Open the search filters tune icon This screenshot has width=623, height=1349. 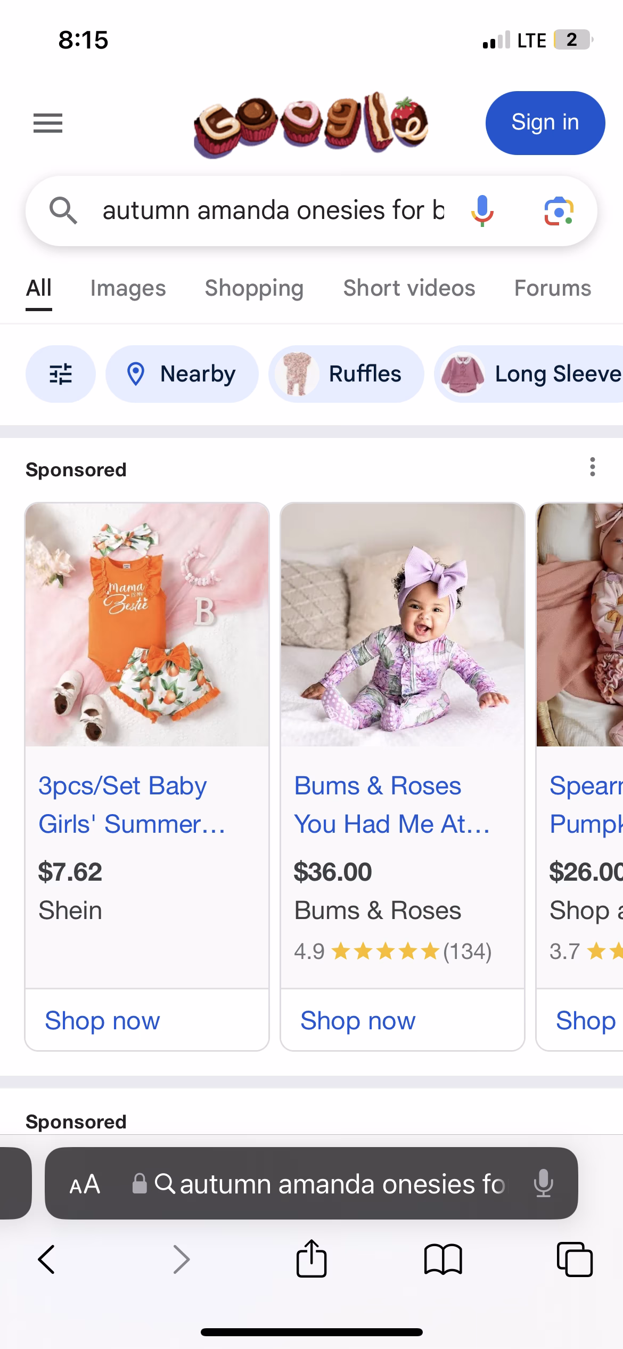pyautogui.click(x=61, y=374)
